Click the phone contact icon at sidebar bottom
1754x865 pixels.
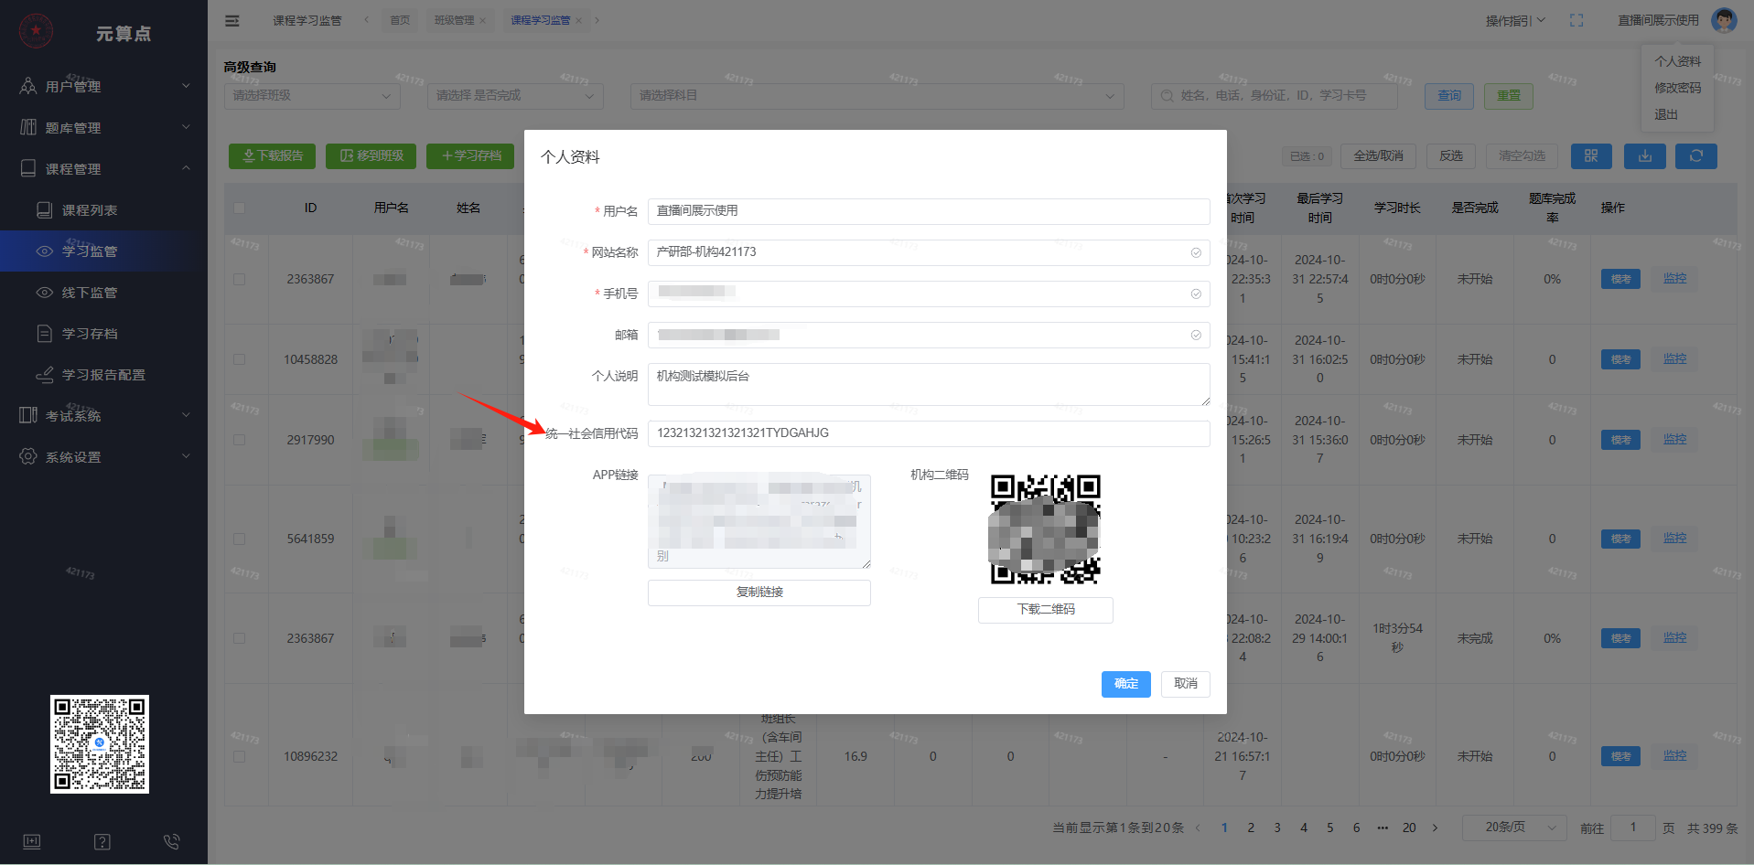click(x=171, y=841)
